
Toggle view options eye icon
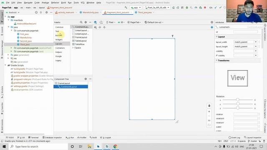coord(96,27)
